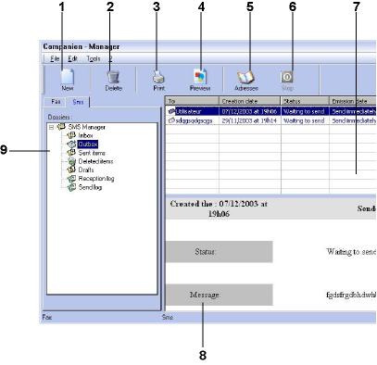
Task: Click the Sent items folder icon
Action: (x=71, y=153)
